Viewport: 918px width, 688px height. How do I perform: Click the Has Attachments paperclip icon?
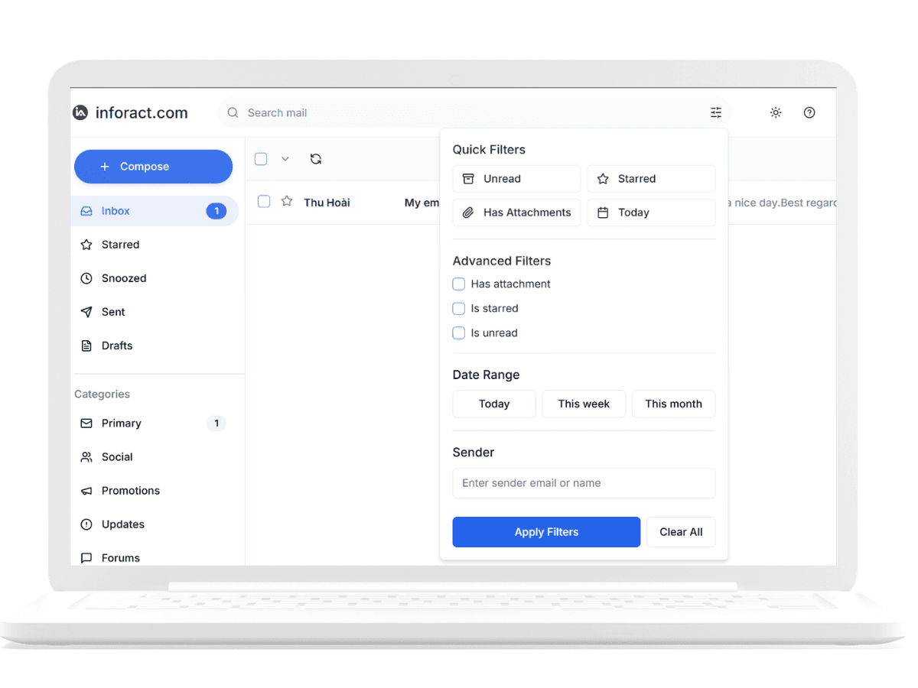click(469, 212)
